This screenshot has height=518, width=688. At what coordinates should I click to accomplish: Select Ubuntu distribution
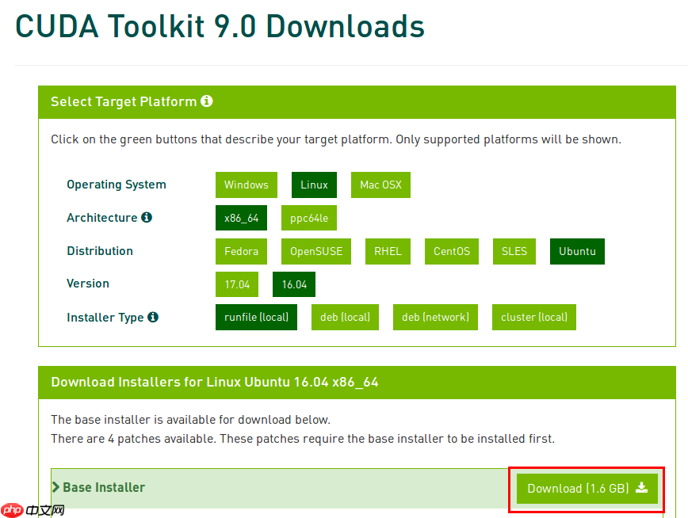(577, 251)
